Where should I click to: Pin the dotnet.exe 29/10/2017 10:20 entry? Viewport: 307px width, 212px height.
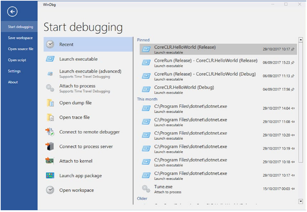coord(293,135)
